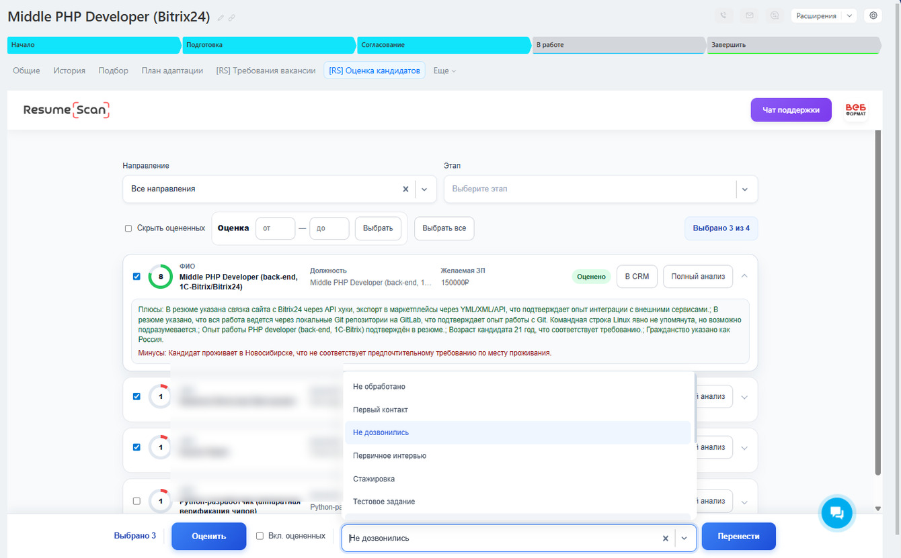901x558 pixels.
Task: Open 'Полный анализ' for the Middle PHP candidate
Action: click(x=698, y=276)
